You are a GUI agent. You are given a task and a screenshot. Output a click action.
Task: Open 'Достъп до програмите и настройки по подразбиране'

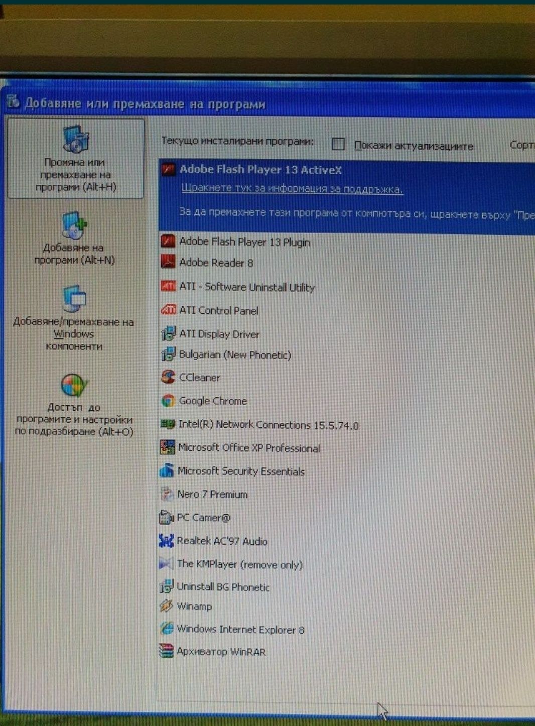coord(74,405)
